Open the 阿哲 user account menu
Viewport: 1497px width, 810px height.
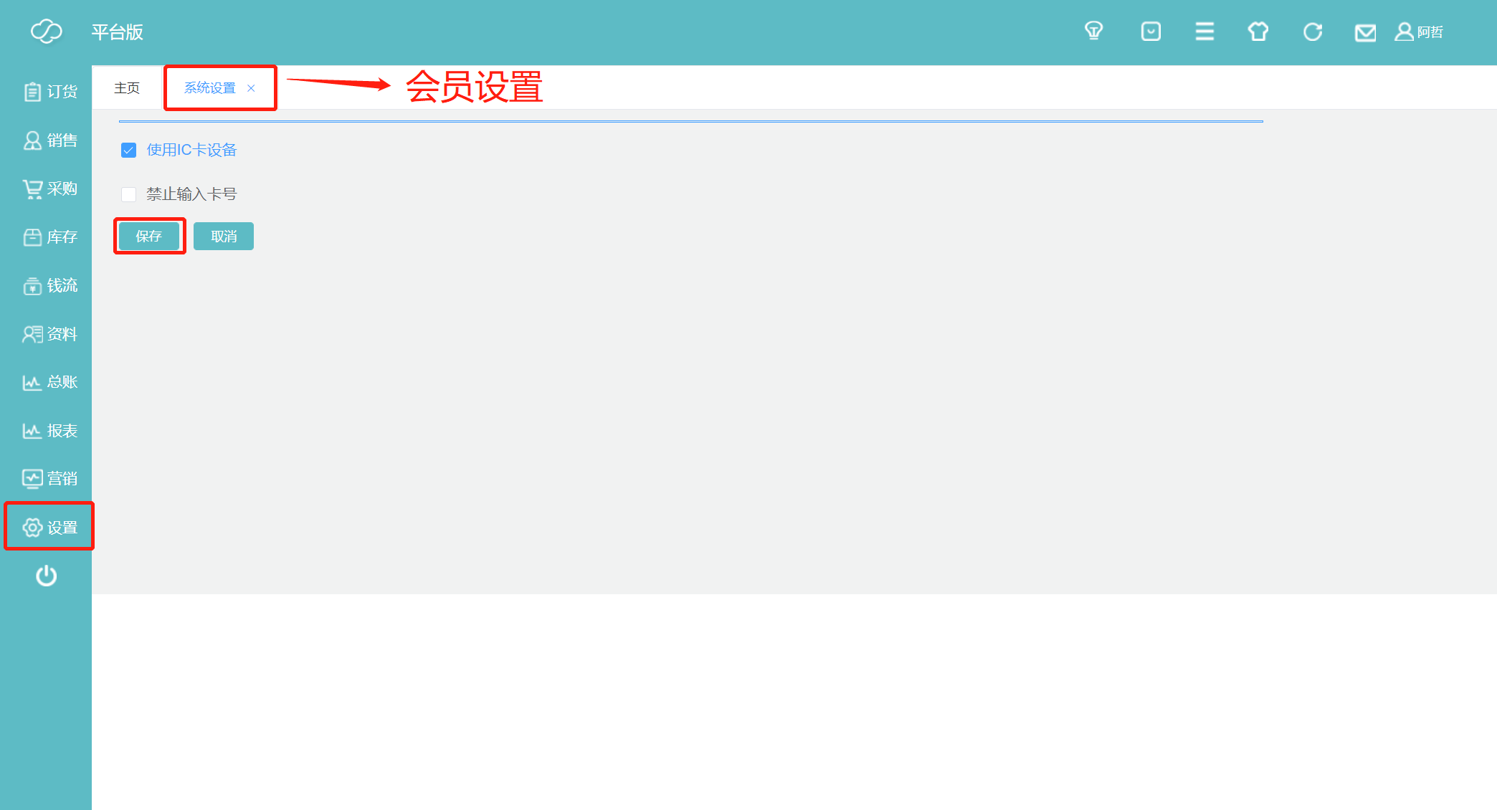(x=1419, y=32)
